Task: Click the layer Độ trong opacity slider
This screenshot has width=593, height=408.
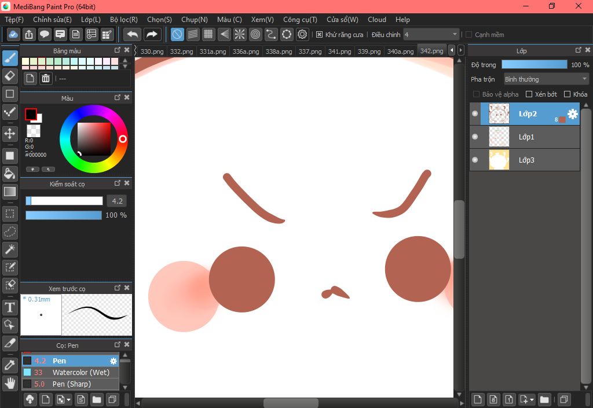Action: point(535,65)
